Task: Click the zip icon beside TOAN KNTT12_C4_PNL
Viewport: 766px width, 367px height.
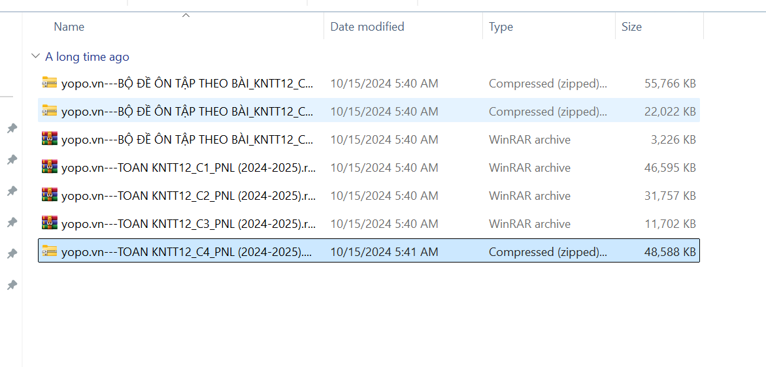Action: click(x=50, y=251)
